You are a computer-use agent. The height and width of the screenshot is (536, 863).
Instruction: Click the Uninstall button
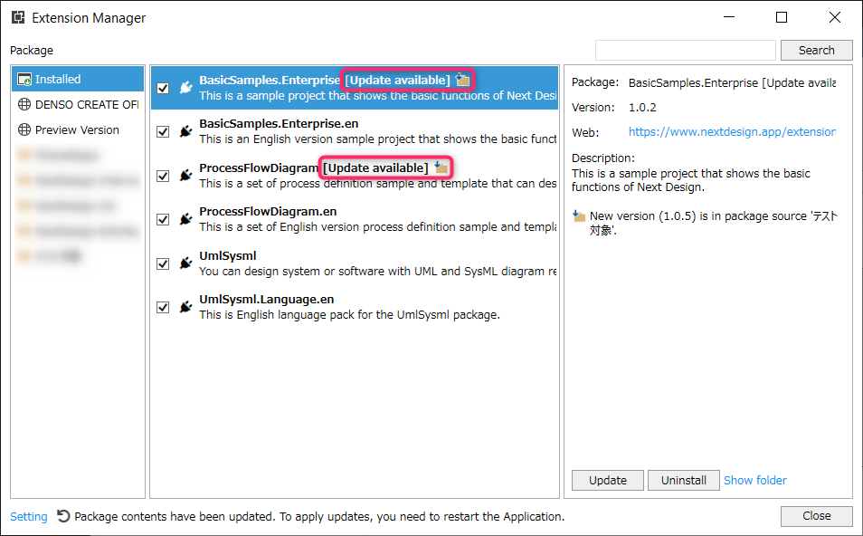(x=684, y=480)
